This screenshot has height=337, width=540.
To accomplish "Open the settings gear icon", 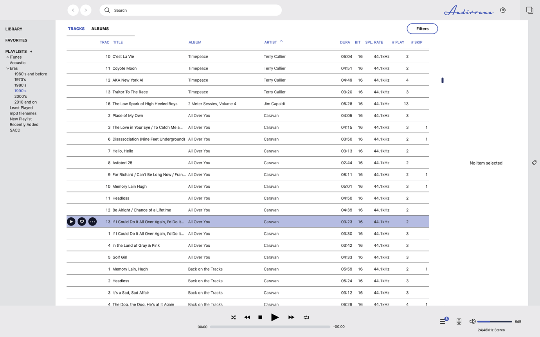I will point(503,10).
